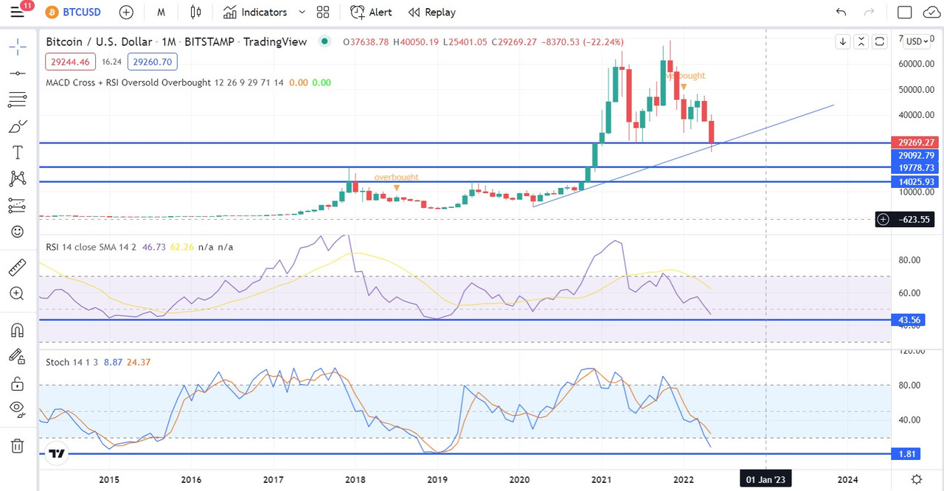Collapse pane with the crossed-arrows button

[861, 42]
